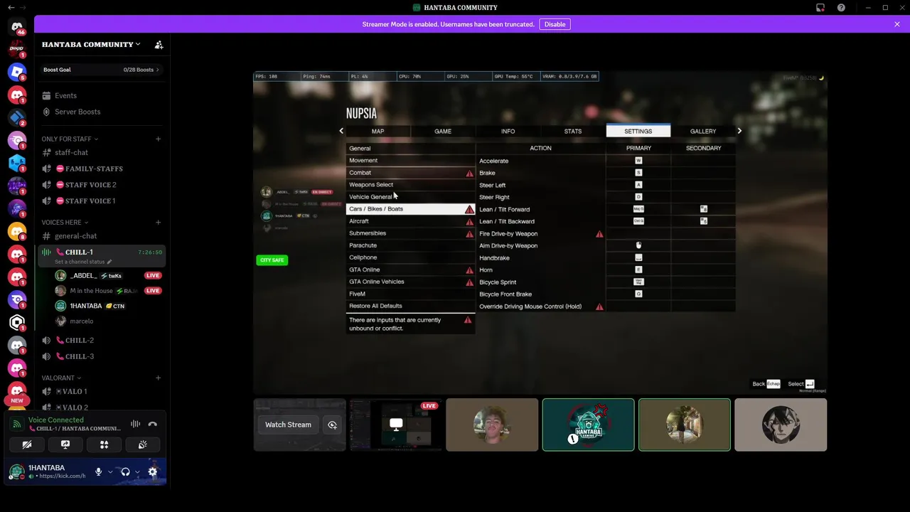Select Restore All Defaults option
Viewport: 910px width, 512px height.
coord(411,306)
